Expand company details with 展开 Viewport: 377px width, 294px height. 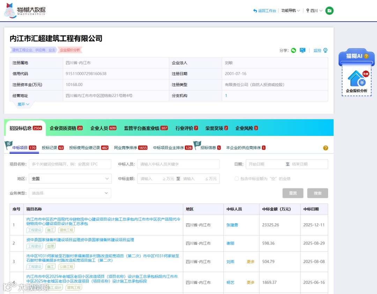pos(23,105)
